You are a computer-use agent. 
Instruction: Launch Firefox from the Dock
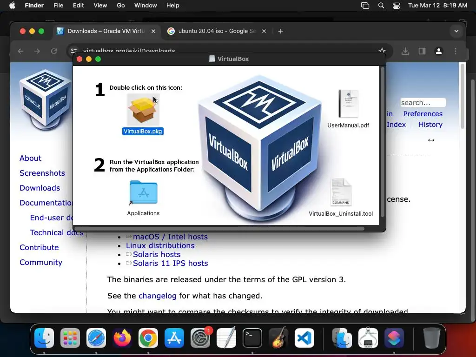pyautogui.click(x=122, y=338)
